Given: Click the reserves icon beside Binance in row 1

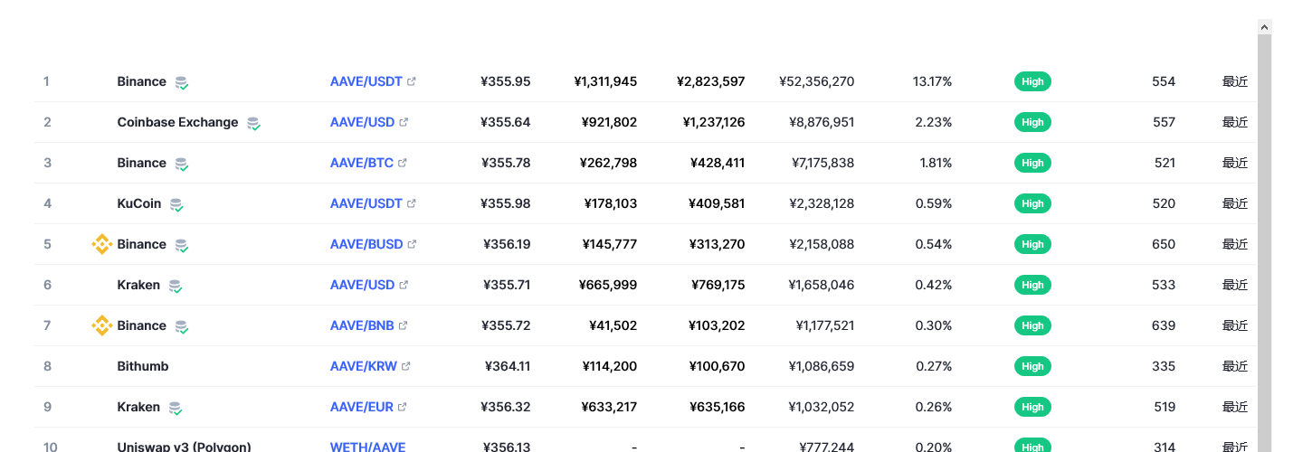Looking at the screenshot, I should [182, 82].
